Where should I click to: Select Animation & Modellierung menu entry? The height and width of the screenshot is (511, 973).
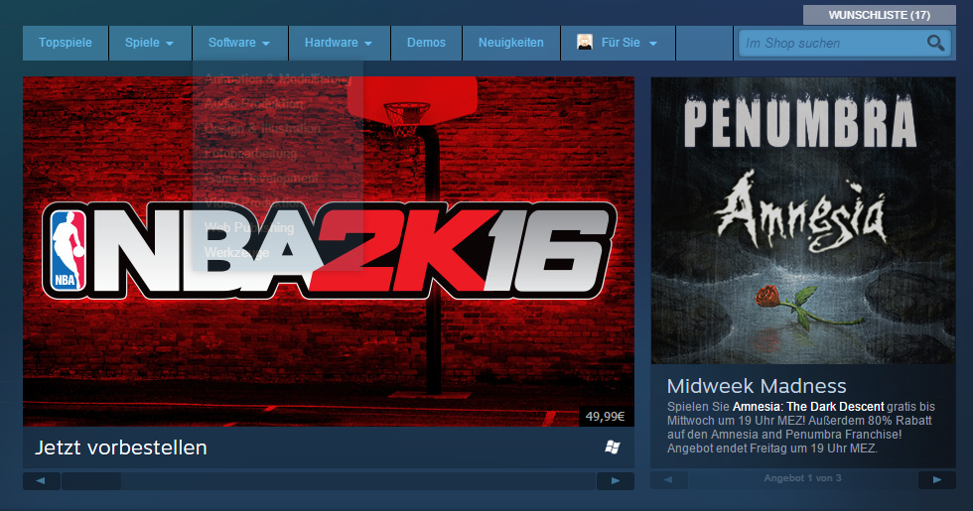point(277,78)
